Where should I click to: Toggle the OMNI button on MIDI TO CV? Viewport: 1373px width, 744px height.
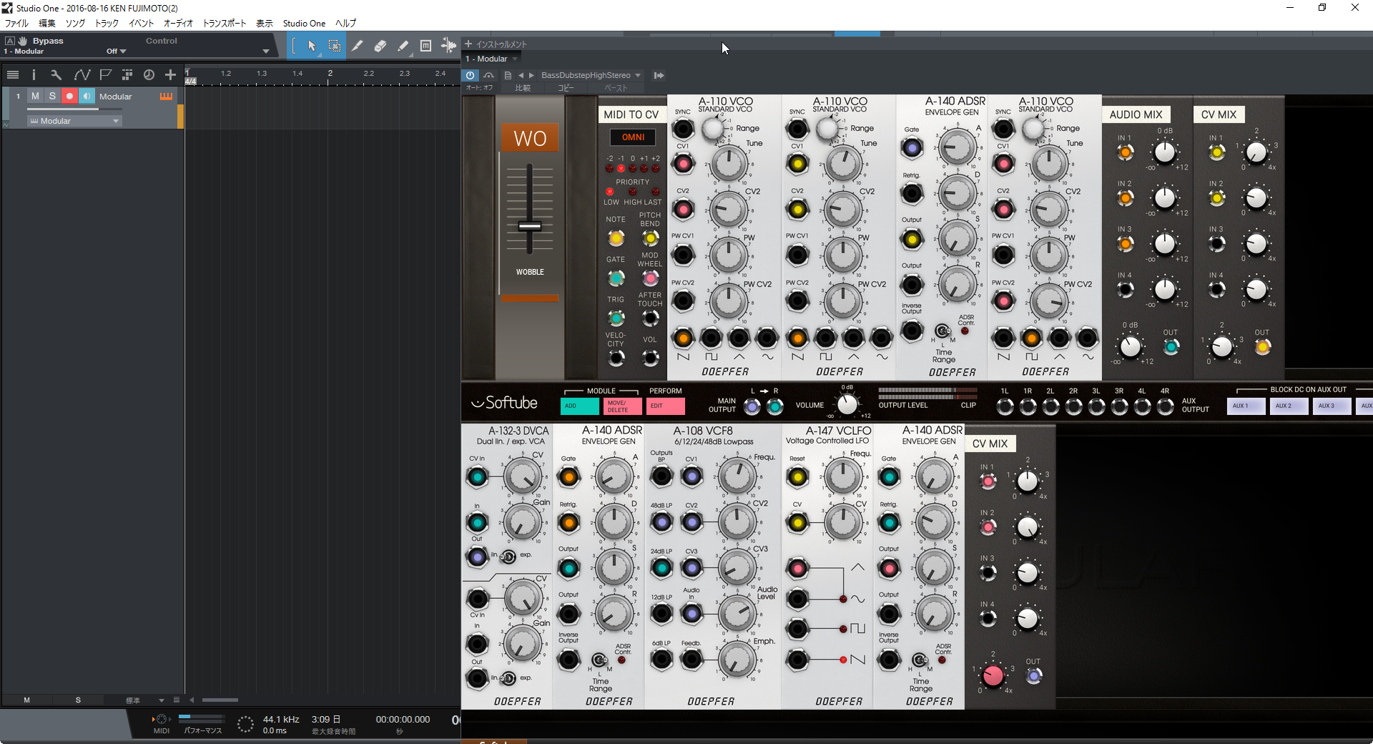(x=633, y=137)
